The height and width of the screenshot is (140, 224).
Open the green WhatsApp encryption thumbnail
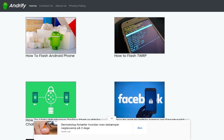pyautogui.click(x=51, y=100)
